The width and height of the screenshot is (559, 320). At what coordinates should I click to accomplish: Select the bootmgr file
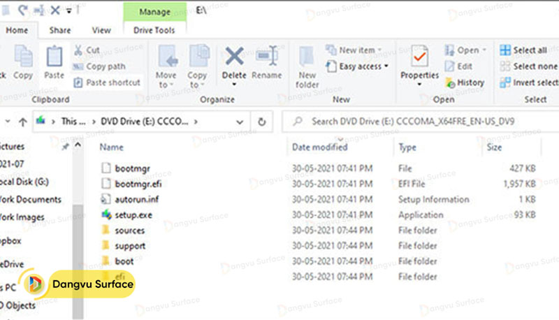pos(133,168)
